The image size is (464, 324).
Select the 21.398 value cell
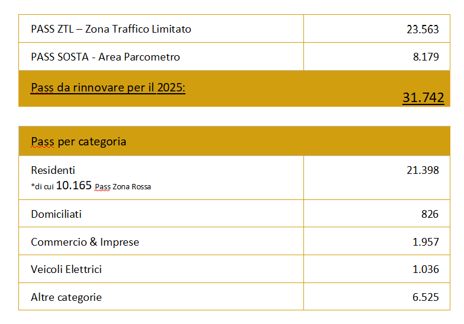pos(423,170)
